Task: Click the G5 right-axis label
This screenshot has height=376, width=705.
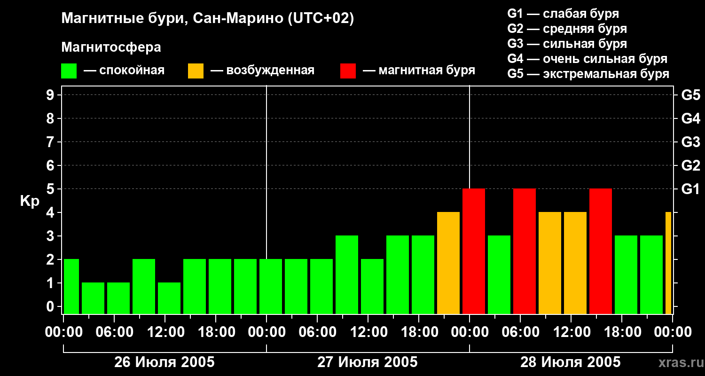Action: pos(690,95)
